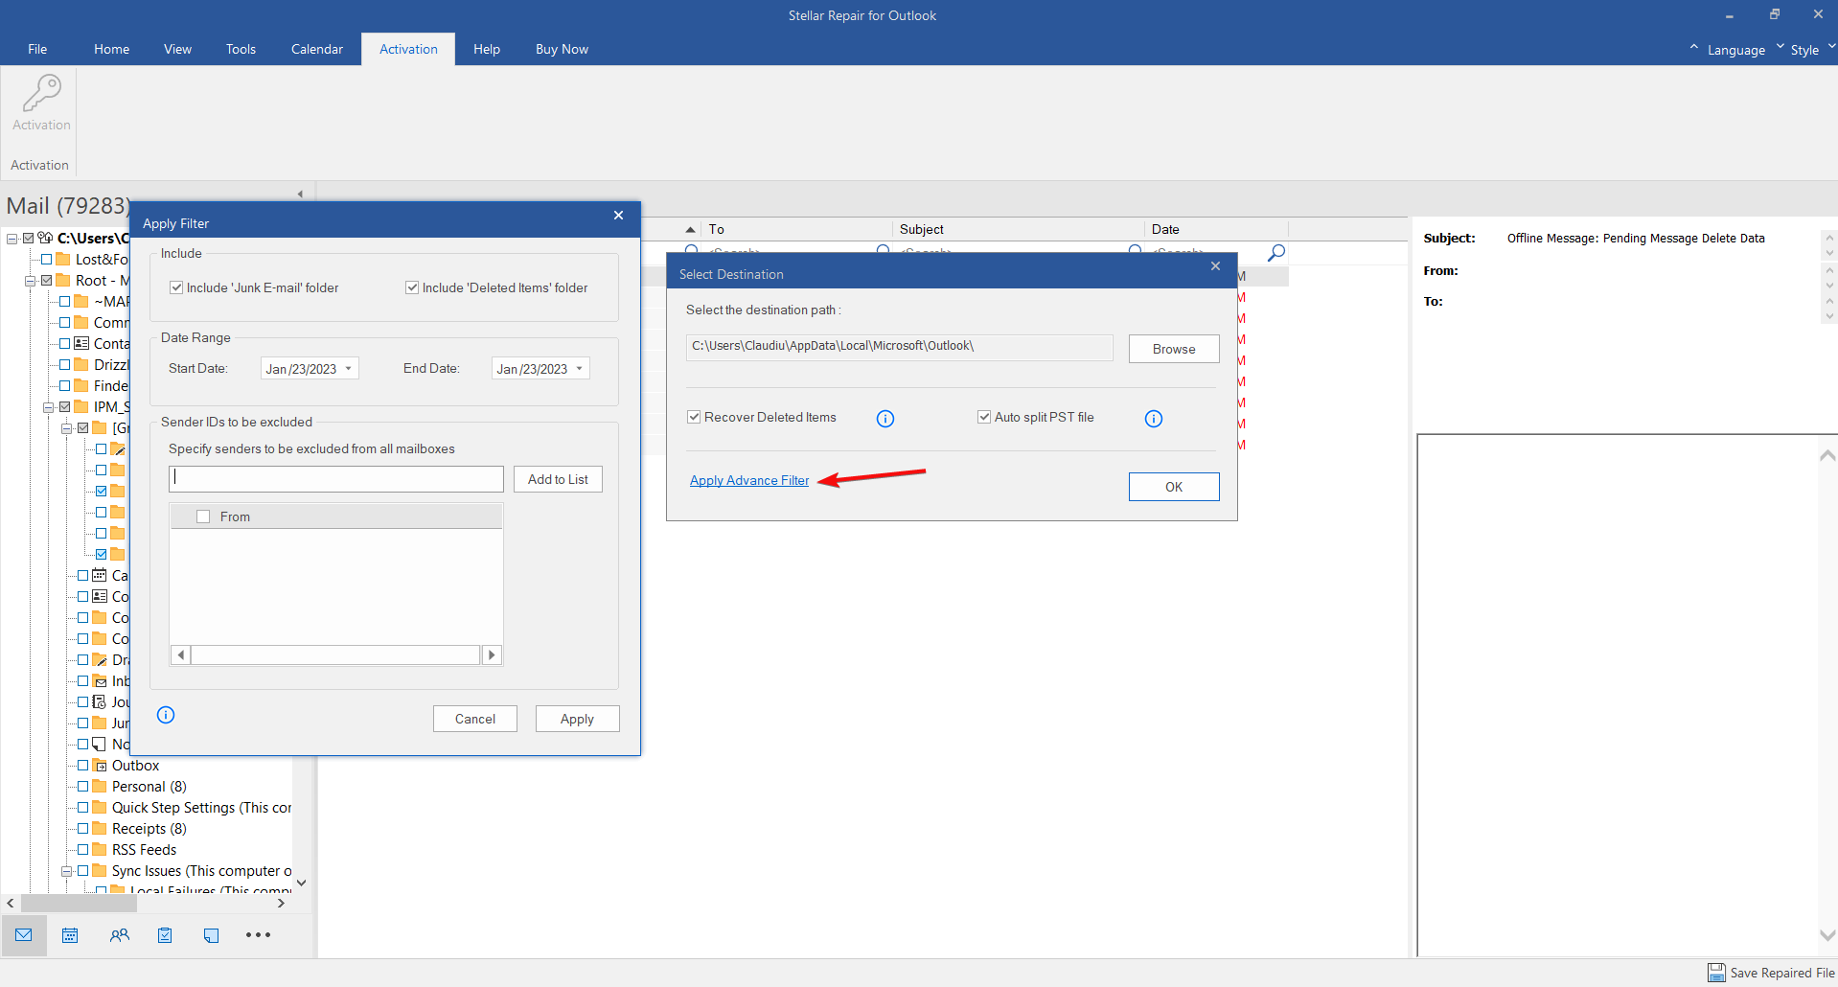The image size is (1838, 987).
Task: Collapse the Root - M tree node
Action: coord(30,281)
